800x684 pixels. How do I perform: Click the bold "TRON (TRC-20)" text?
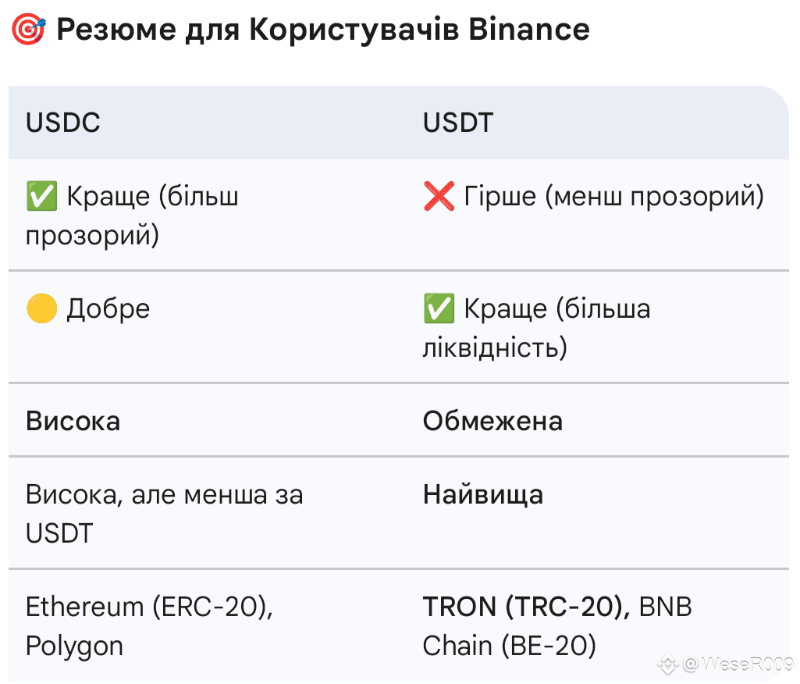coord(527,607)
